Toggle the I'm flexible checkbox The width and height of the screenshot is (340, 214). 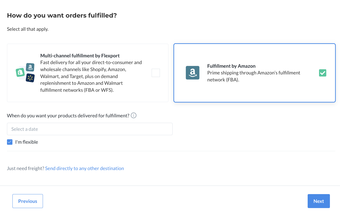click(x=10, y=142)
